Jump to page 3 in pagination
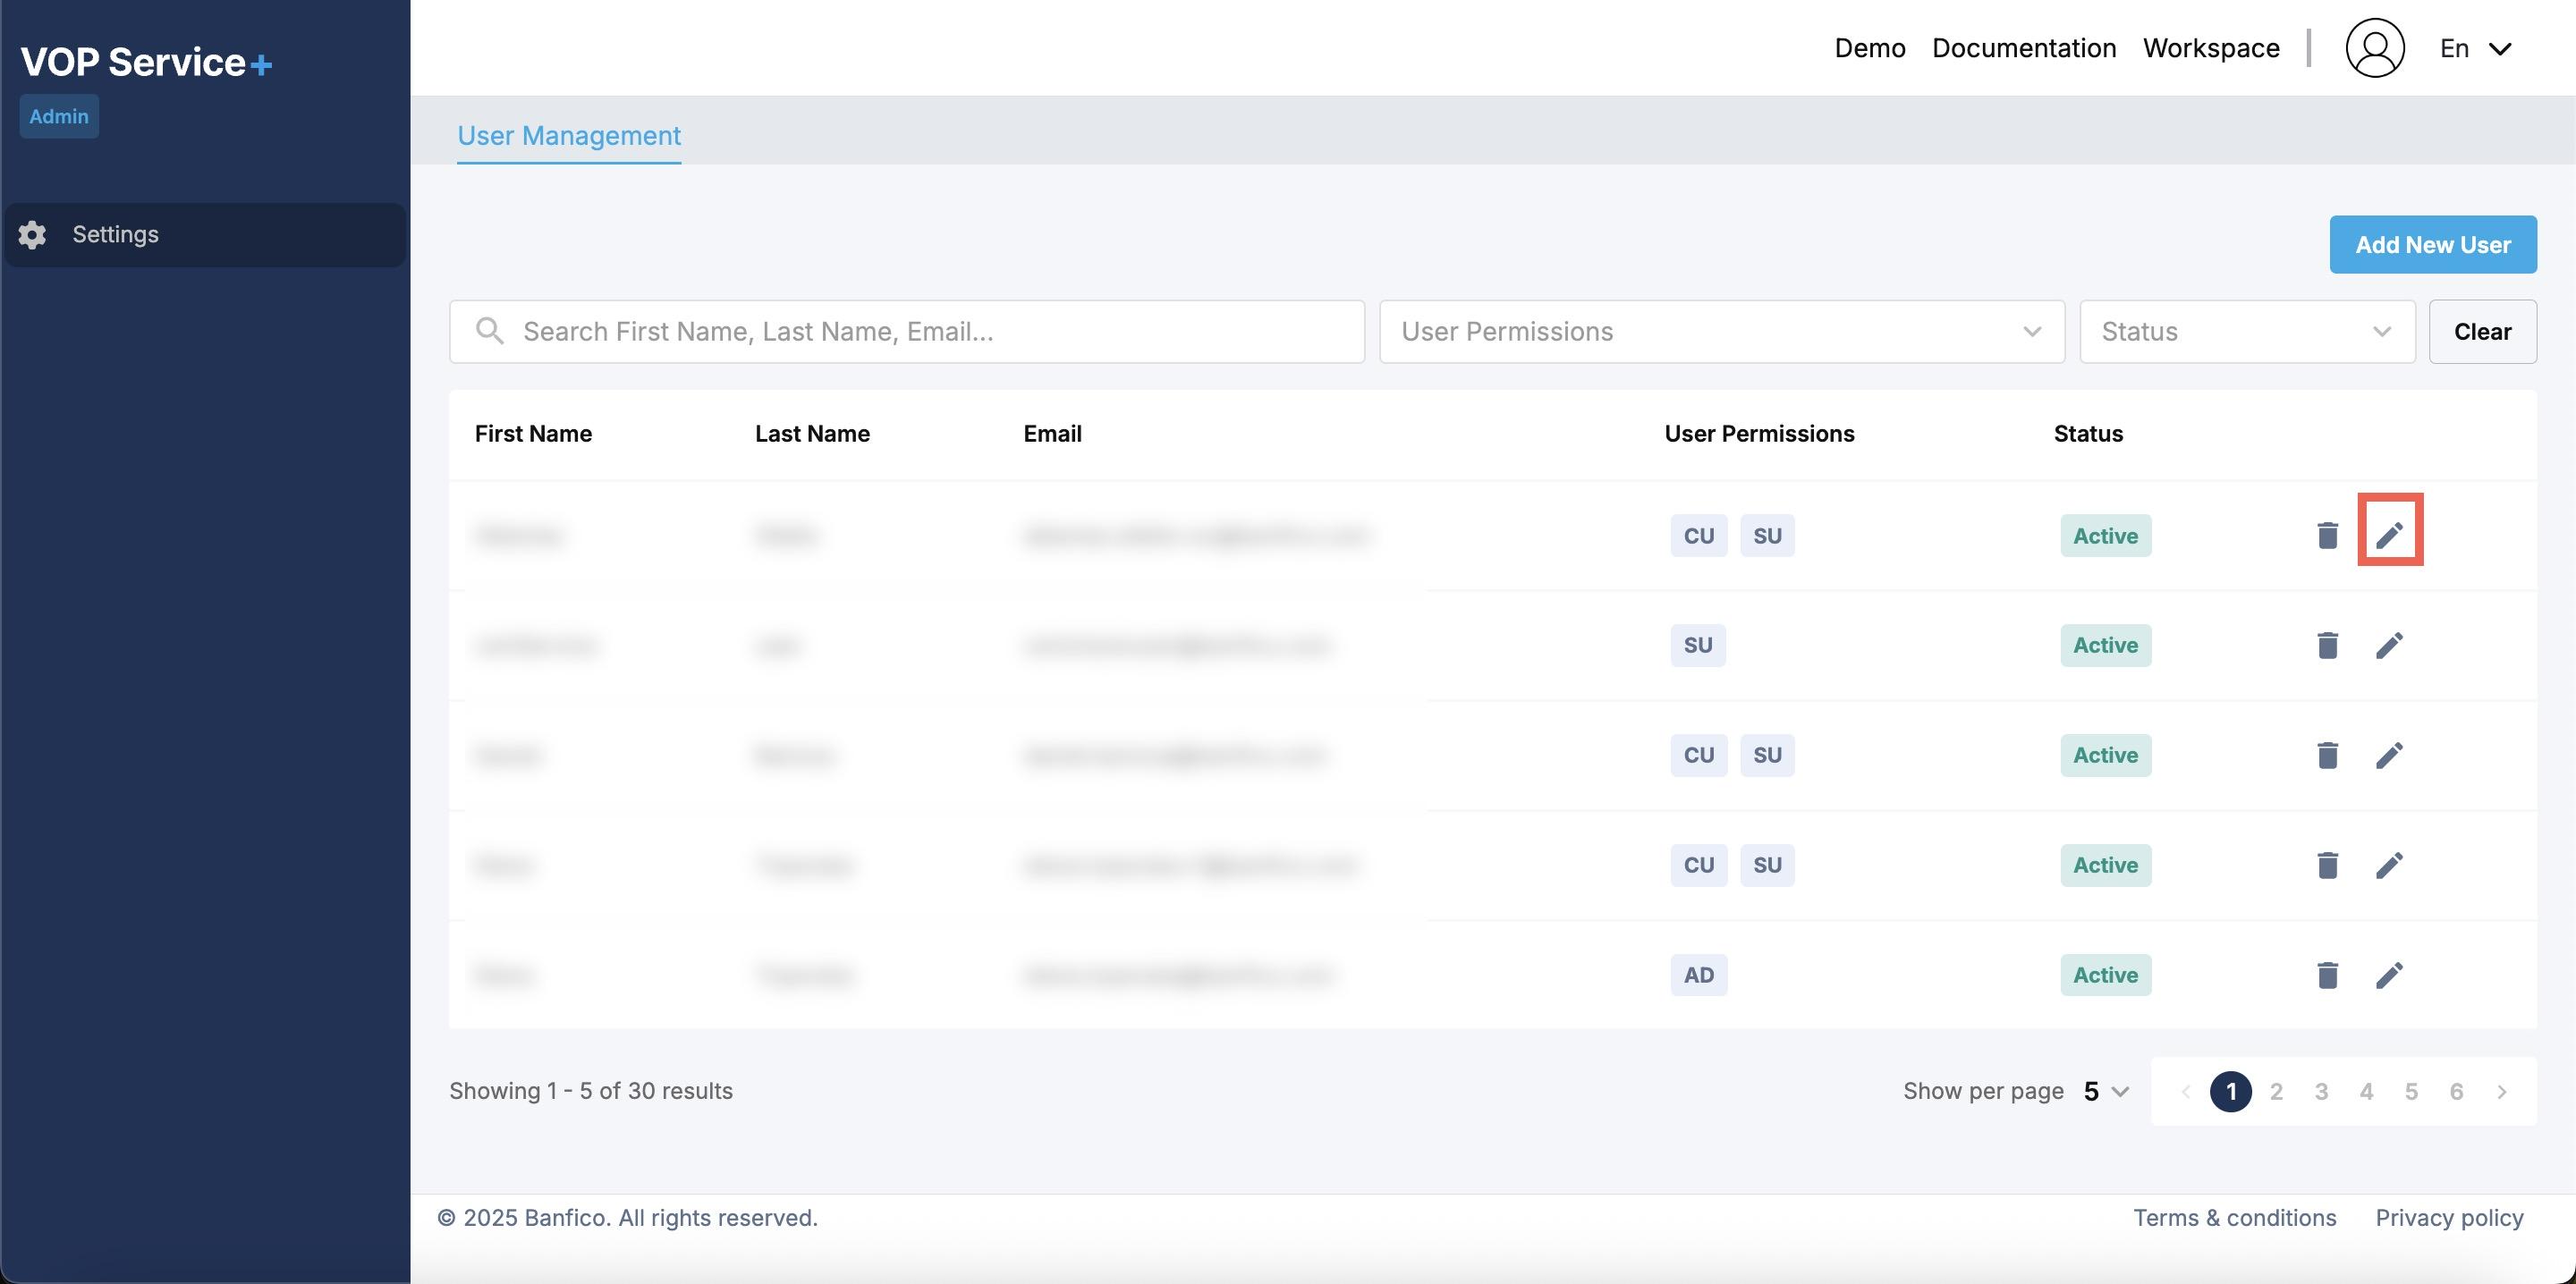This screenshot has height=1284, width=2576. coord(2321,1091)
